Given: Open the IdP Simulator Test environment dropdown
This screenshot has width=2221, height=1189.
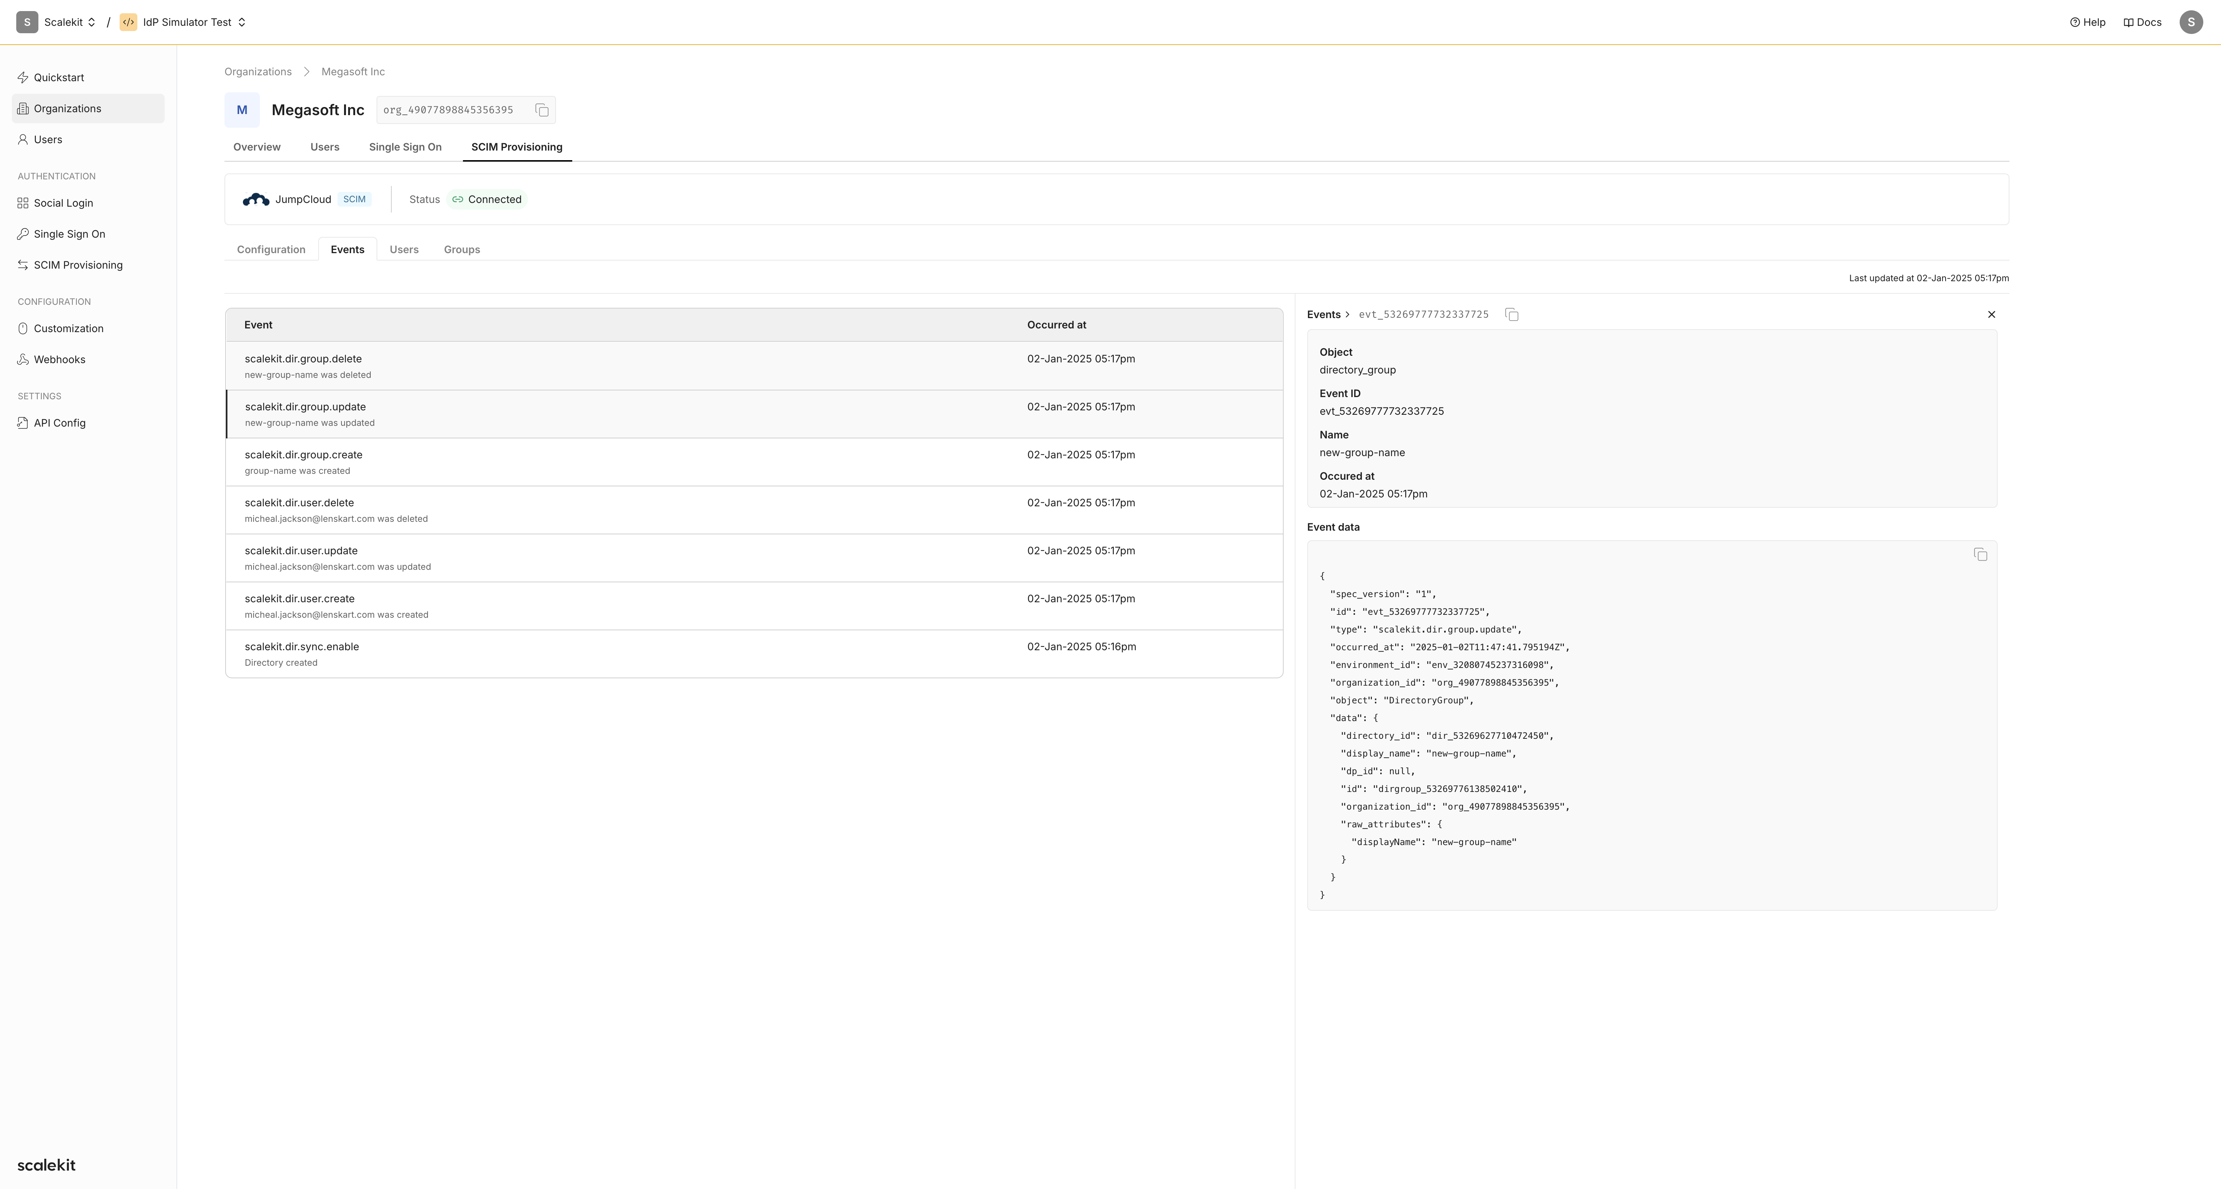Looking at the screenshot, I should click(194, 23).
